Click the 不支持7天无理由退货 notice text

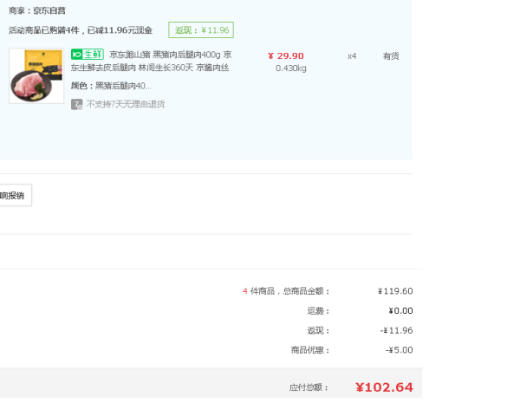click(x=126, y=105)
